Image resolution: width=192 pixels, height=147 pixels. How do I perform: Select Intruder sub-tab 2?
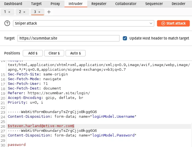click(x=20, y=12)
